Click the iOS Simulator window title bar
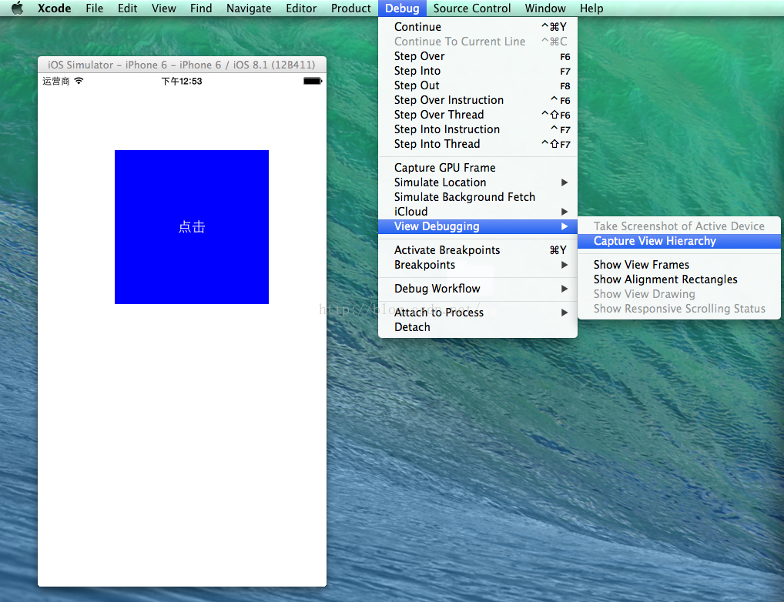784x602 pixels. 182,65
